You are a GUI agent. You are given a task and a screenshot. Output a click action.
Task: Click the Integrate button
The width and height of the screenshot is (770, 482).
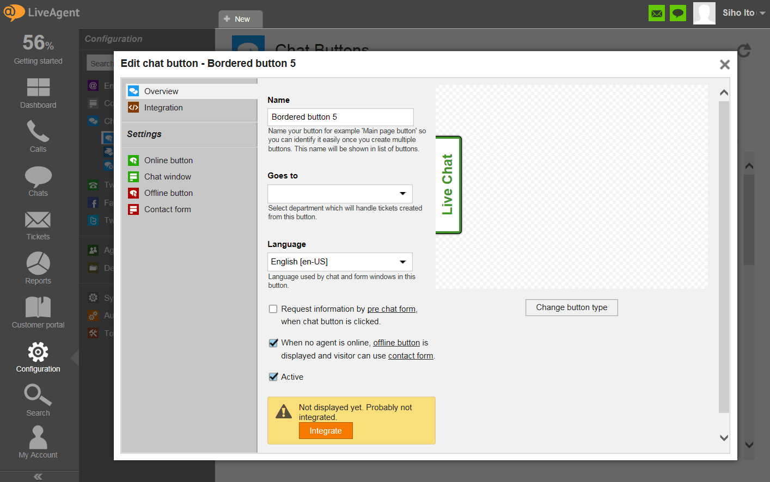326,431
